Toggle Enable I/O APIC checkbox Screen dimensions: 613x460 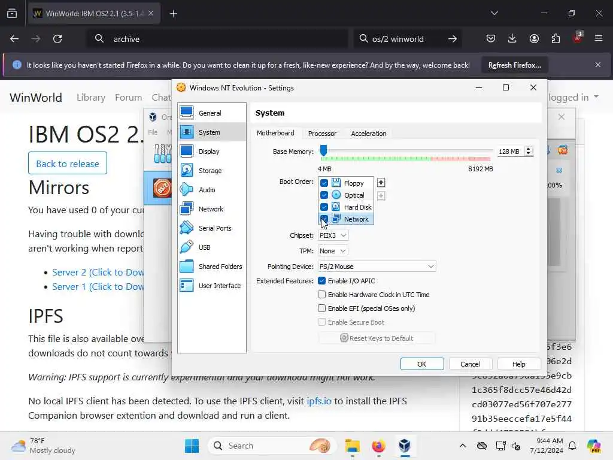(321, 281)
